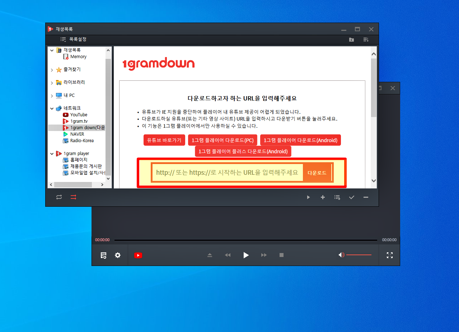Click the 1gram player logo icon in tree
Image resolution: width=459 pixels, height=332 pixels.
tap(59, 154)
